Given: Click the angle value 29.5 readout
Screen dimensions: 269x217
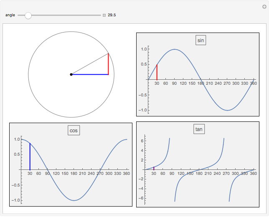Looking at the screenshot, I should click(x=112, y=15).
